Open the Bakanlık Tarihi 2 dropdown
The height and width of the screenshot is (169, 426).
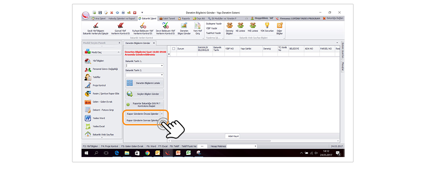[162, 75]
